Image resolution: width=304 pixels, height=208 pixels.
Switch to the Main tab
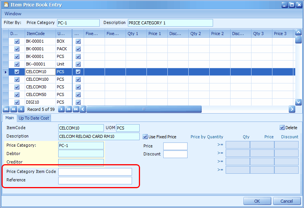[x=10, y=118]
